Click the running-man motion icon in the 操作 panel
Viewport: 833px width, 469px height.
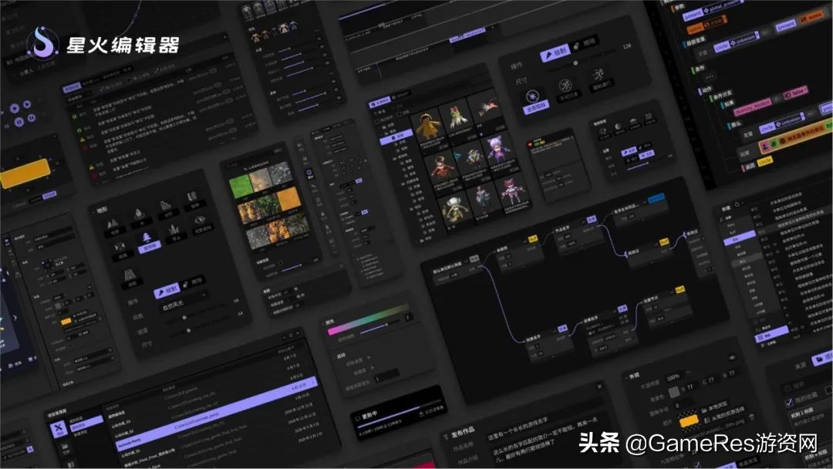pyautogui.click(x=596, y=74)
